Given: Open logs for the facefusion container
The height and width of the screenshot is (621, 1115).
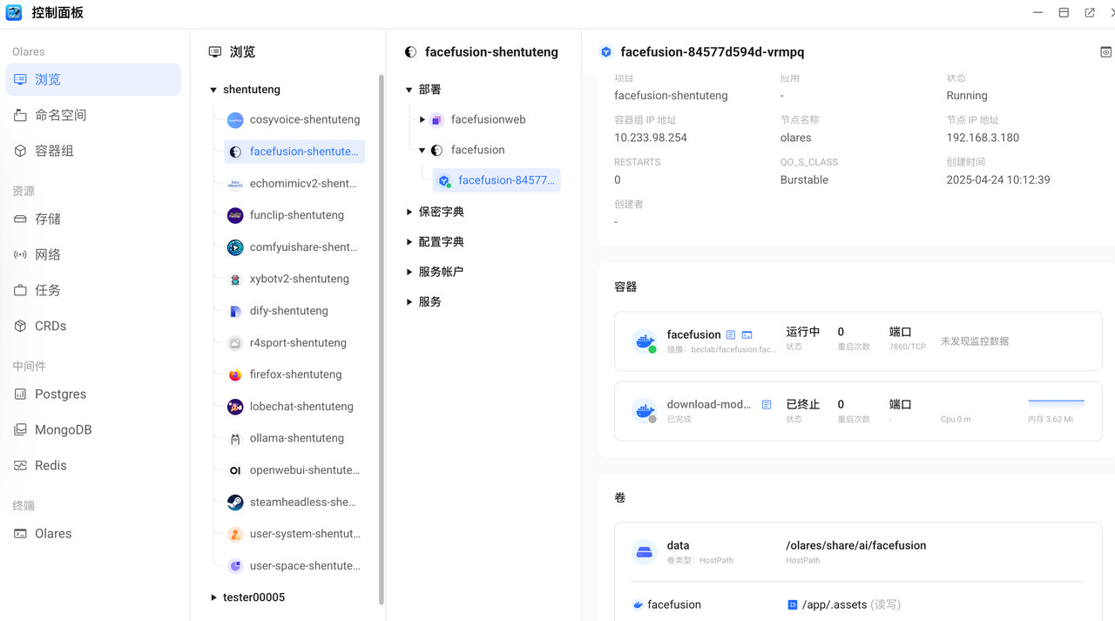Looking at the screenshot, I should [731, 334].
